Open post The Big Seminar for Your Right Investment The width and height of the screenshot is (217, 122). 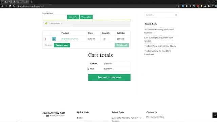[157, 53]
